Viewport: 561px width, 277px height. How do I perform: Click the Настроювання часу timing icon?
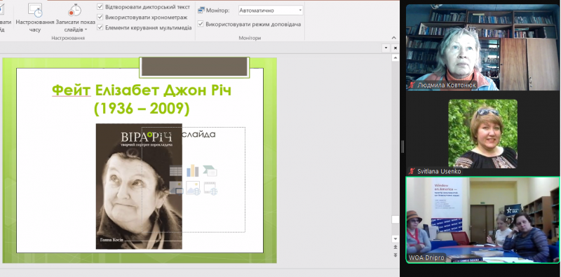pos(35,10)
